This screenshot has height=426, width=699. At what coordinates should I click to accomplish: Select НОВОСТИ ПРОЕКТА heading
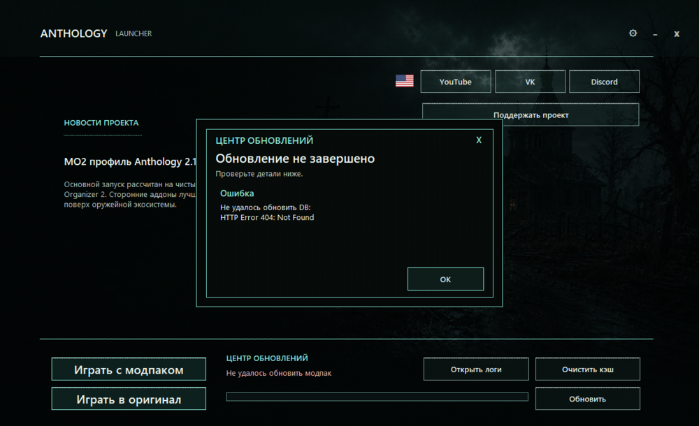point(101,122)
